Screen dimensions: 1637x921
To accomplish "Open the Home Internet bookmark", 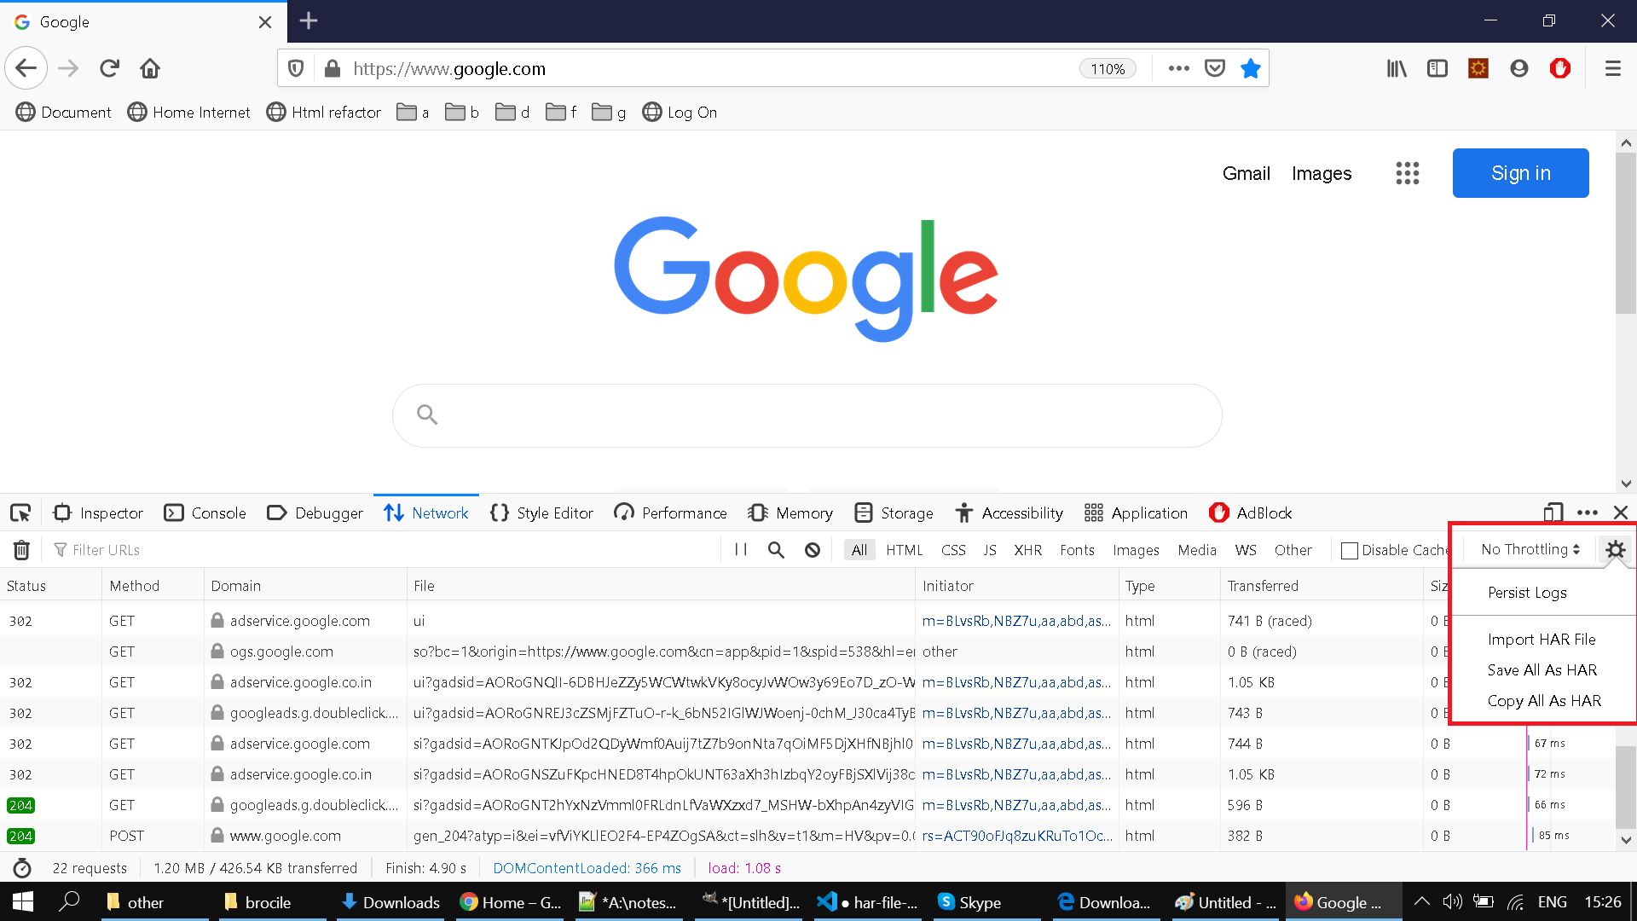I will tap(188, 113).
